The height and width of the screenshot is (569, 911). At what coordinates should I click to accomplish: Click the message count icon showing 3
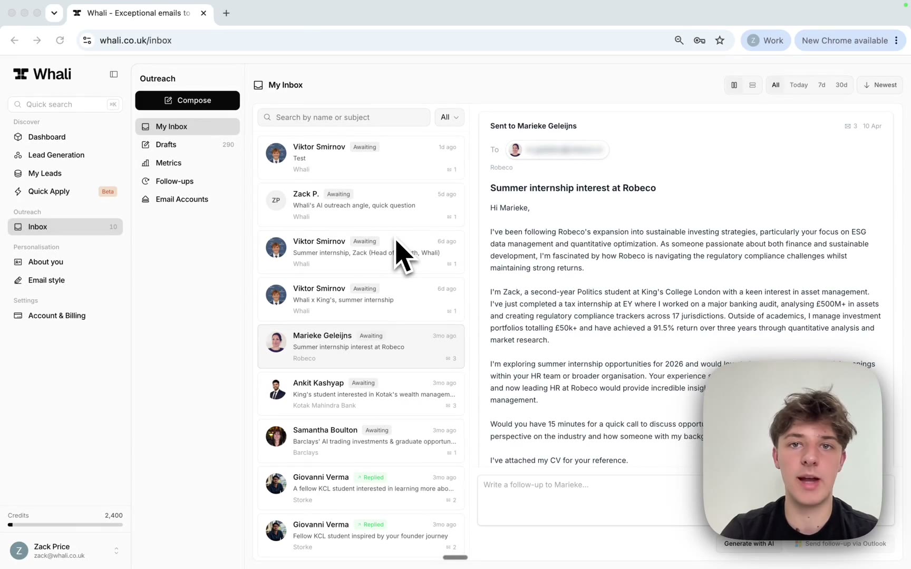pos(850,126)
